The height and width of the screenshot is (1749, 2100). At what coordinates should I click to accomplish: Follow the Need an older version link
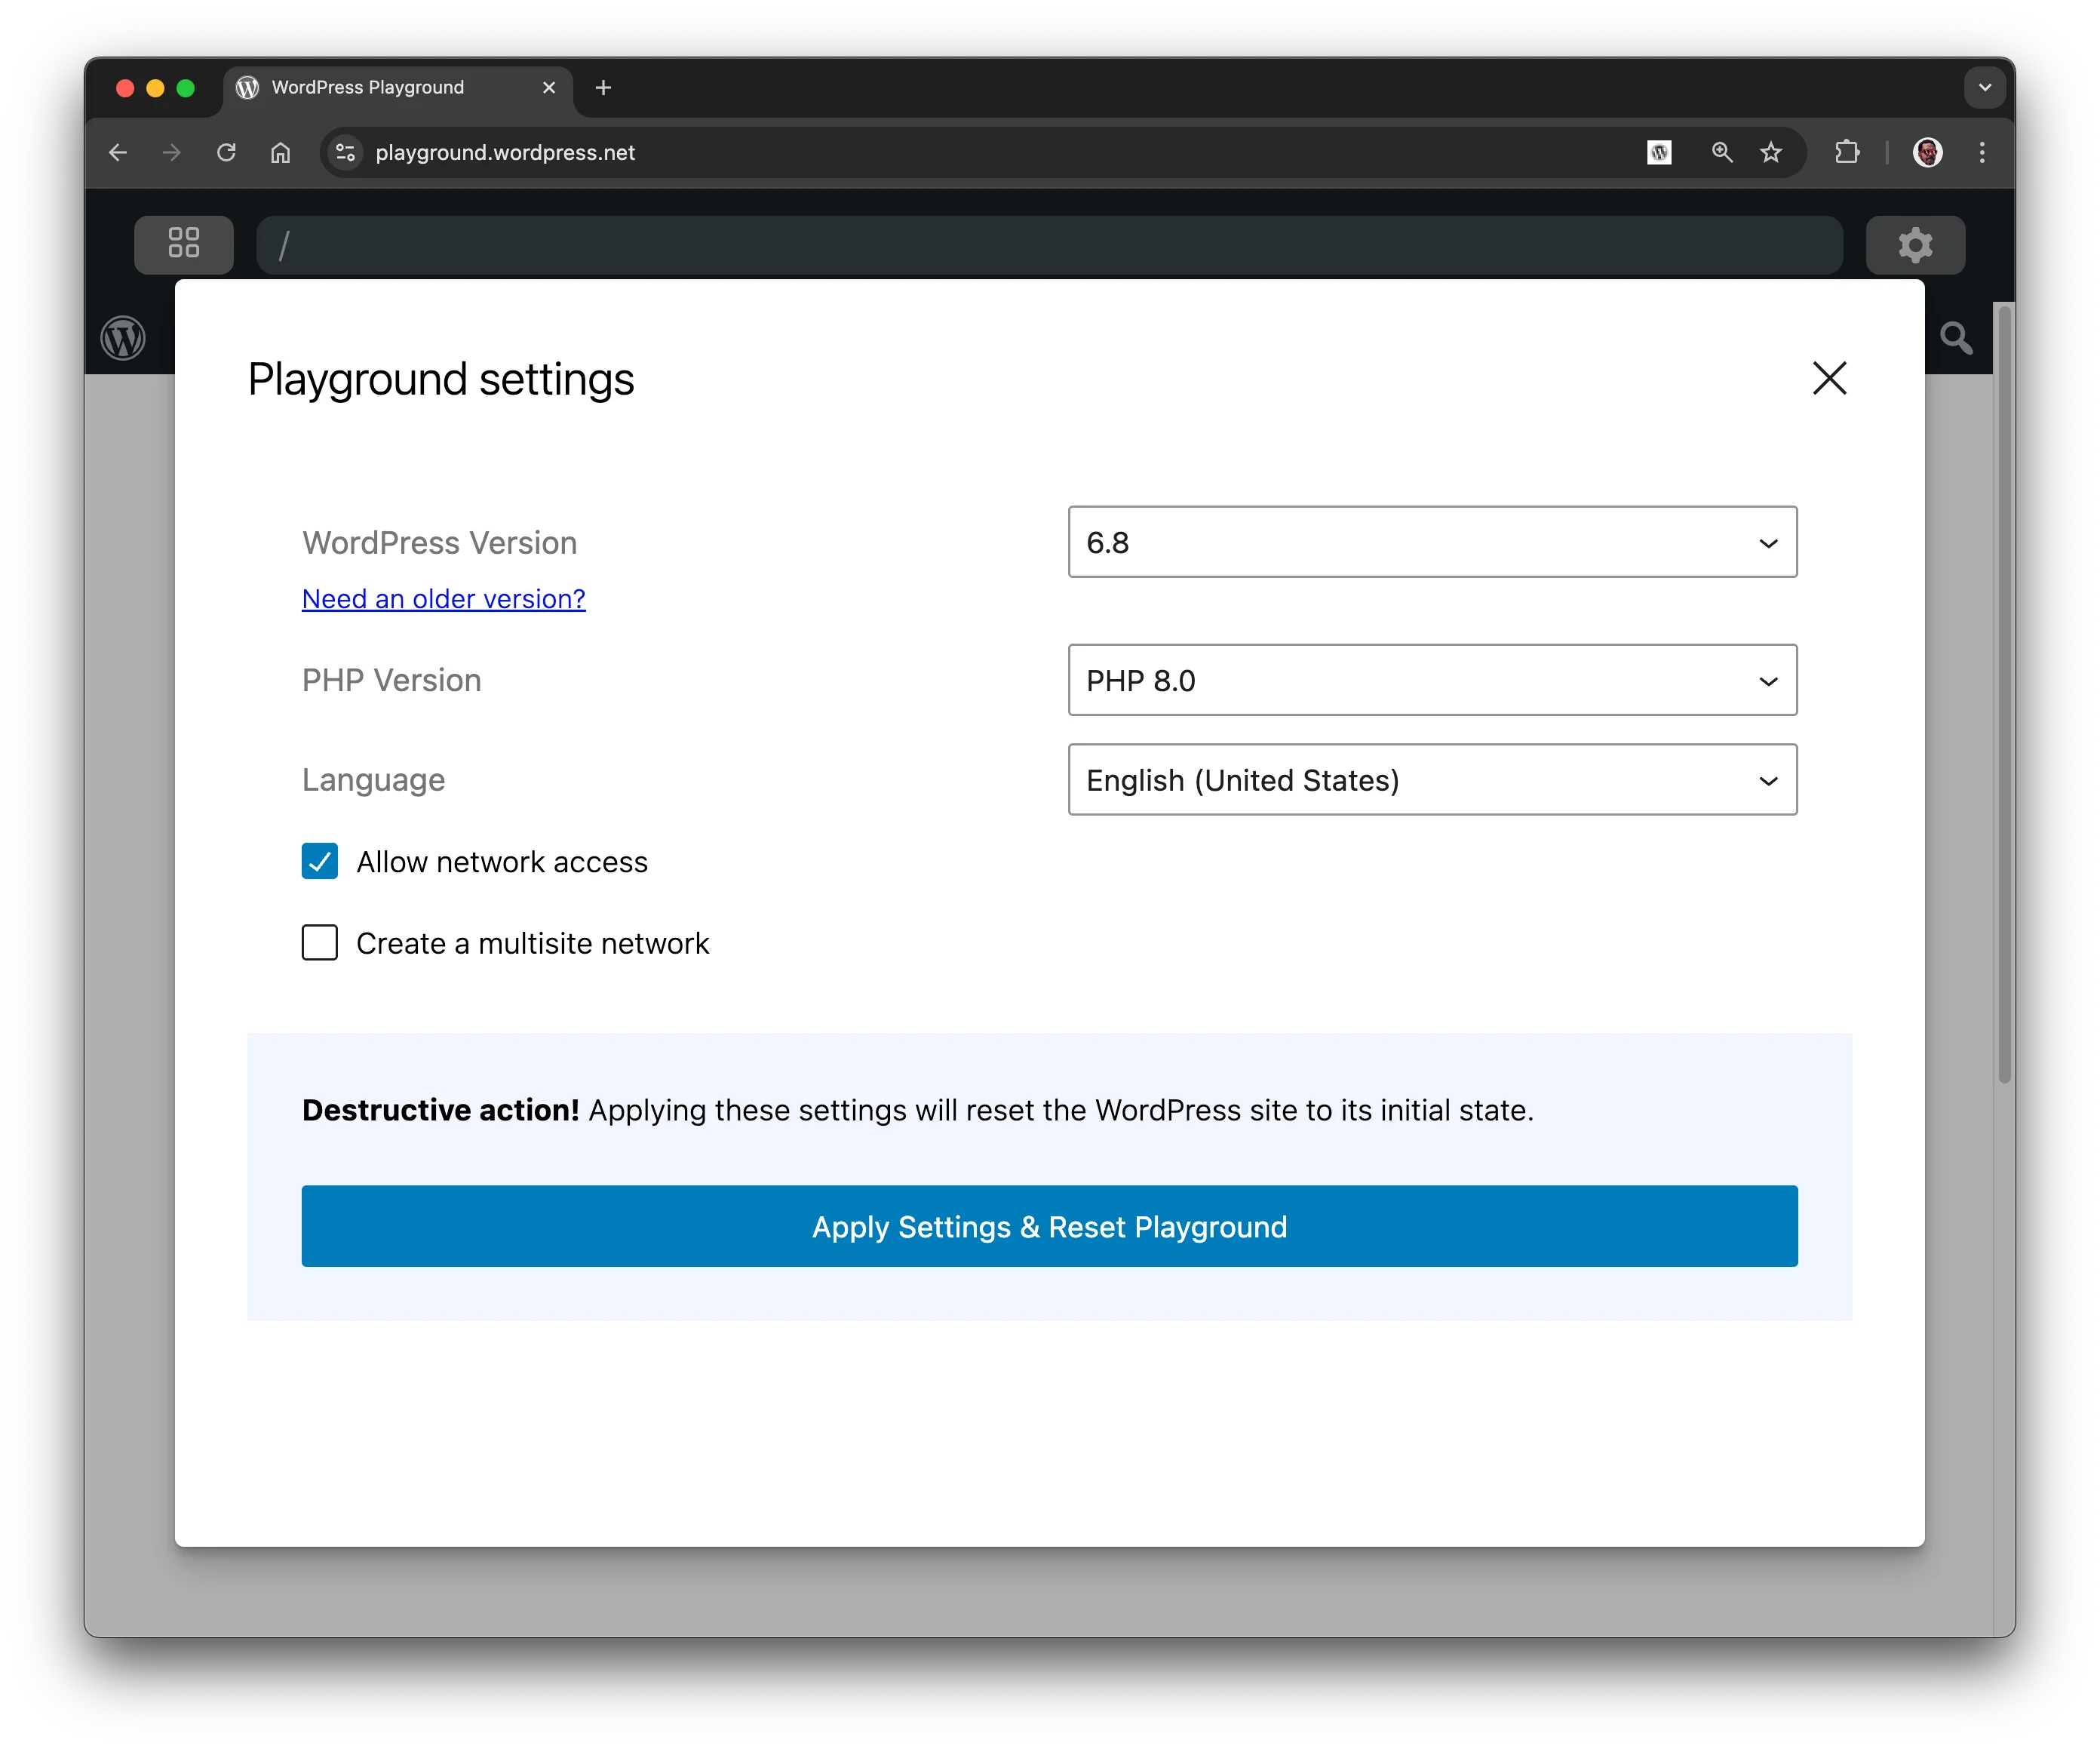click(x=443, y=599)
